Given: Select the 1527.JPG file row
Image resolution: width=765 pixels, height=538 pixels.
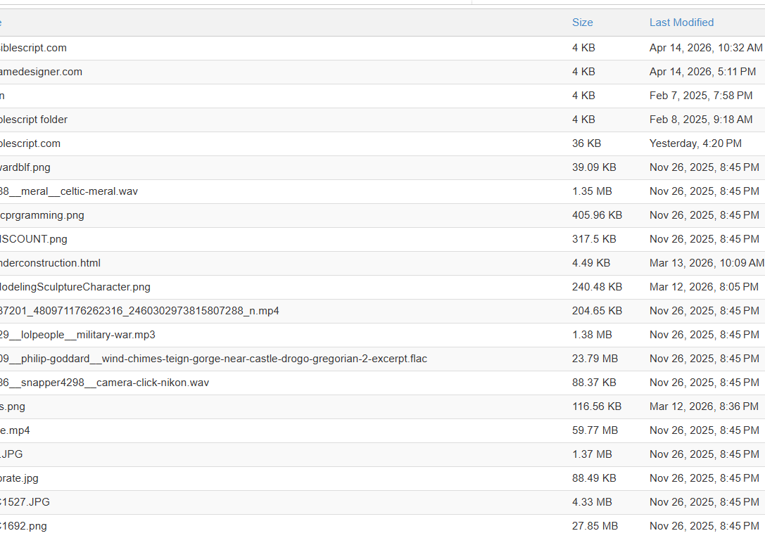Looking at the screenshot, I should 383,502.
